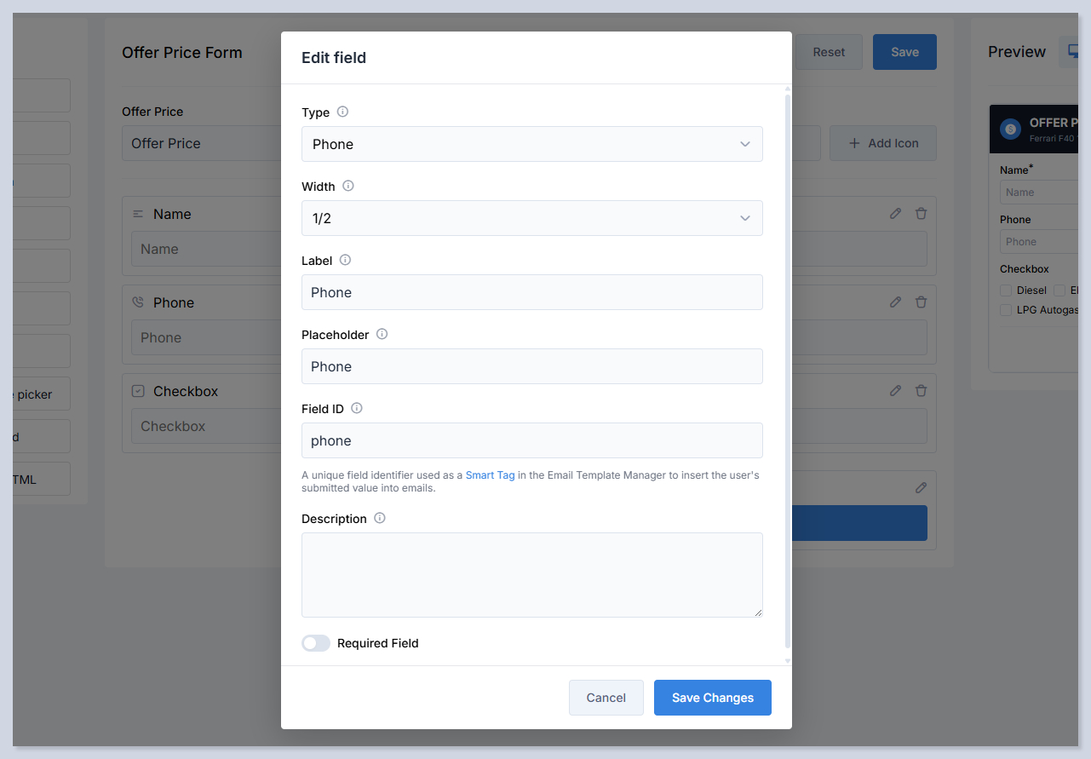Click the info icon next to Description

(380, 518)
